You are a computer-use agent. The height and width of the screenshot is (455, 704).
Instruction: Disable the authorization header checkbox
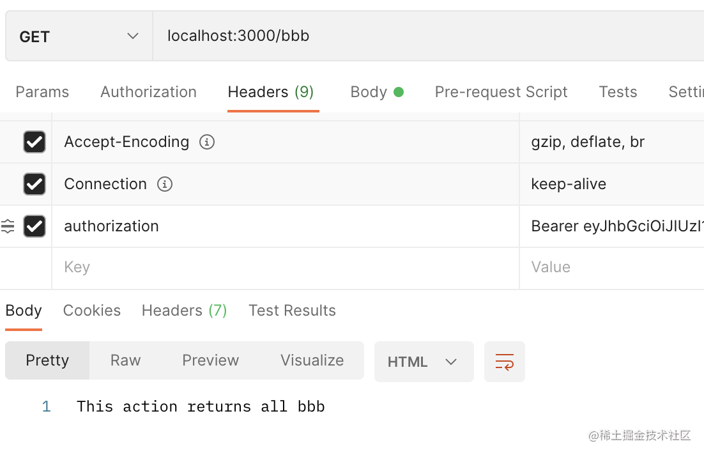(34, 226)
